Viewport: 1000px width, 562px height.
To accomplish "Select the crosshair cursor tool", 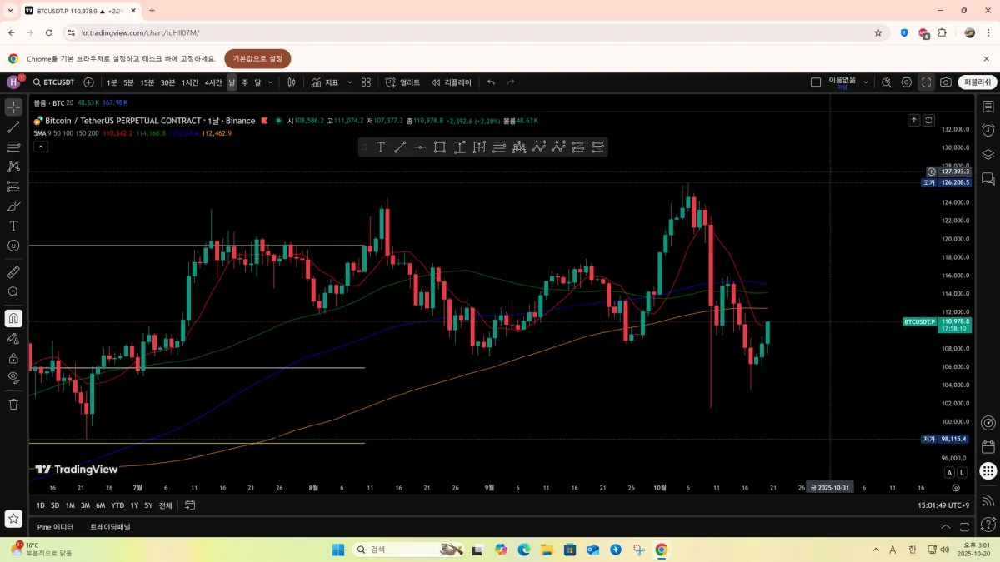I will (x=13, y=107).
